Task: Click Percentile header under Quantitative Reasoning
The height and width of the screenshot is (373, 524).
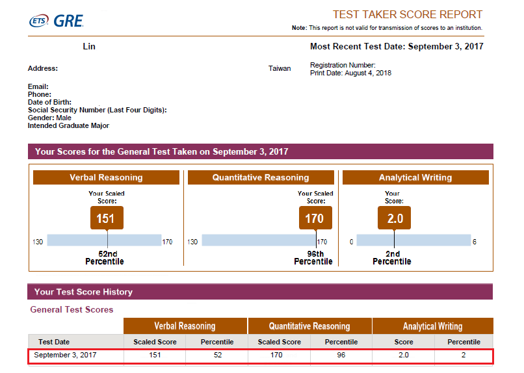Action: [x=341, y=342]
